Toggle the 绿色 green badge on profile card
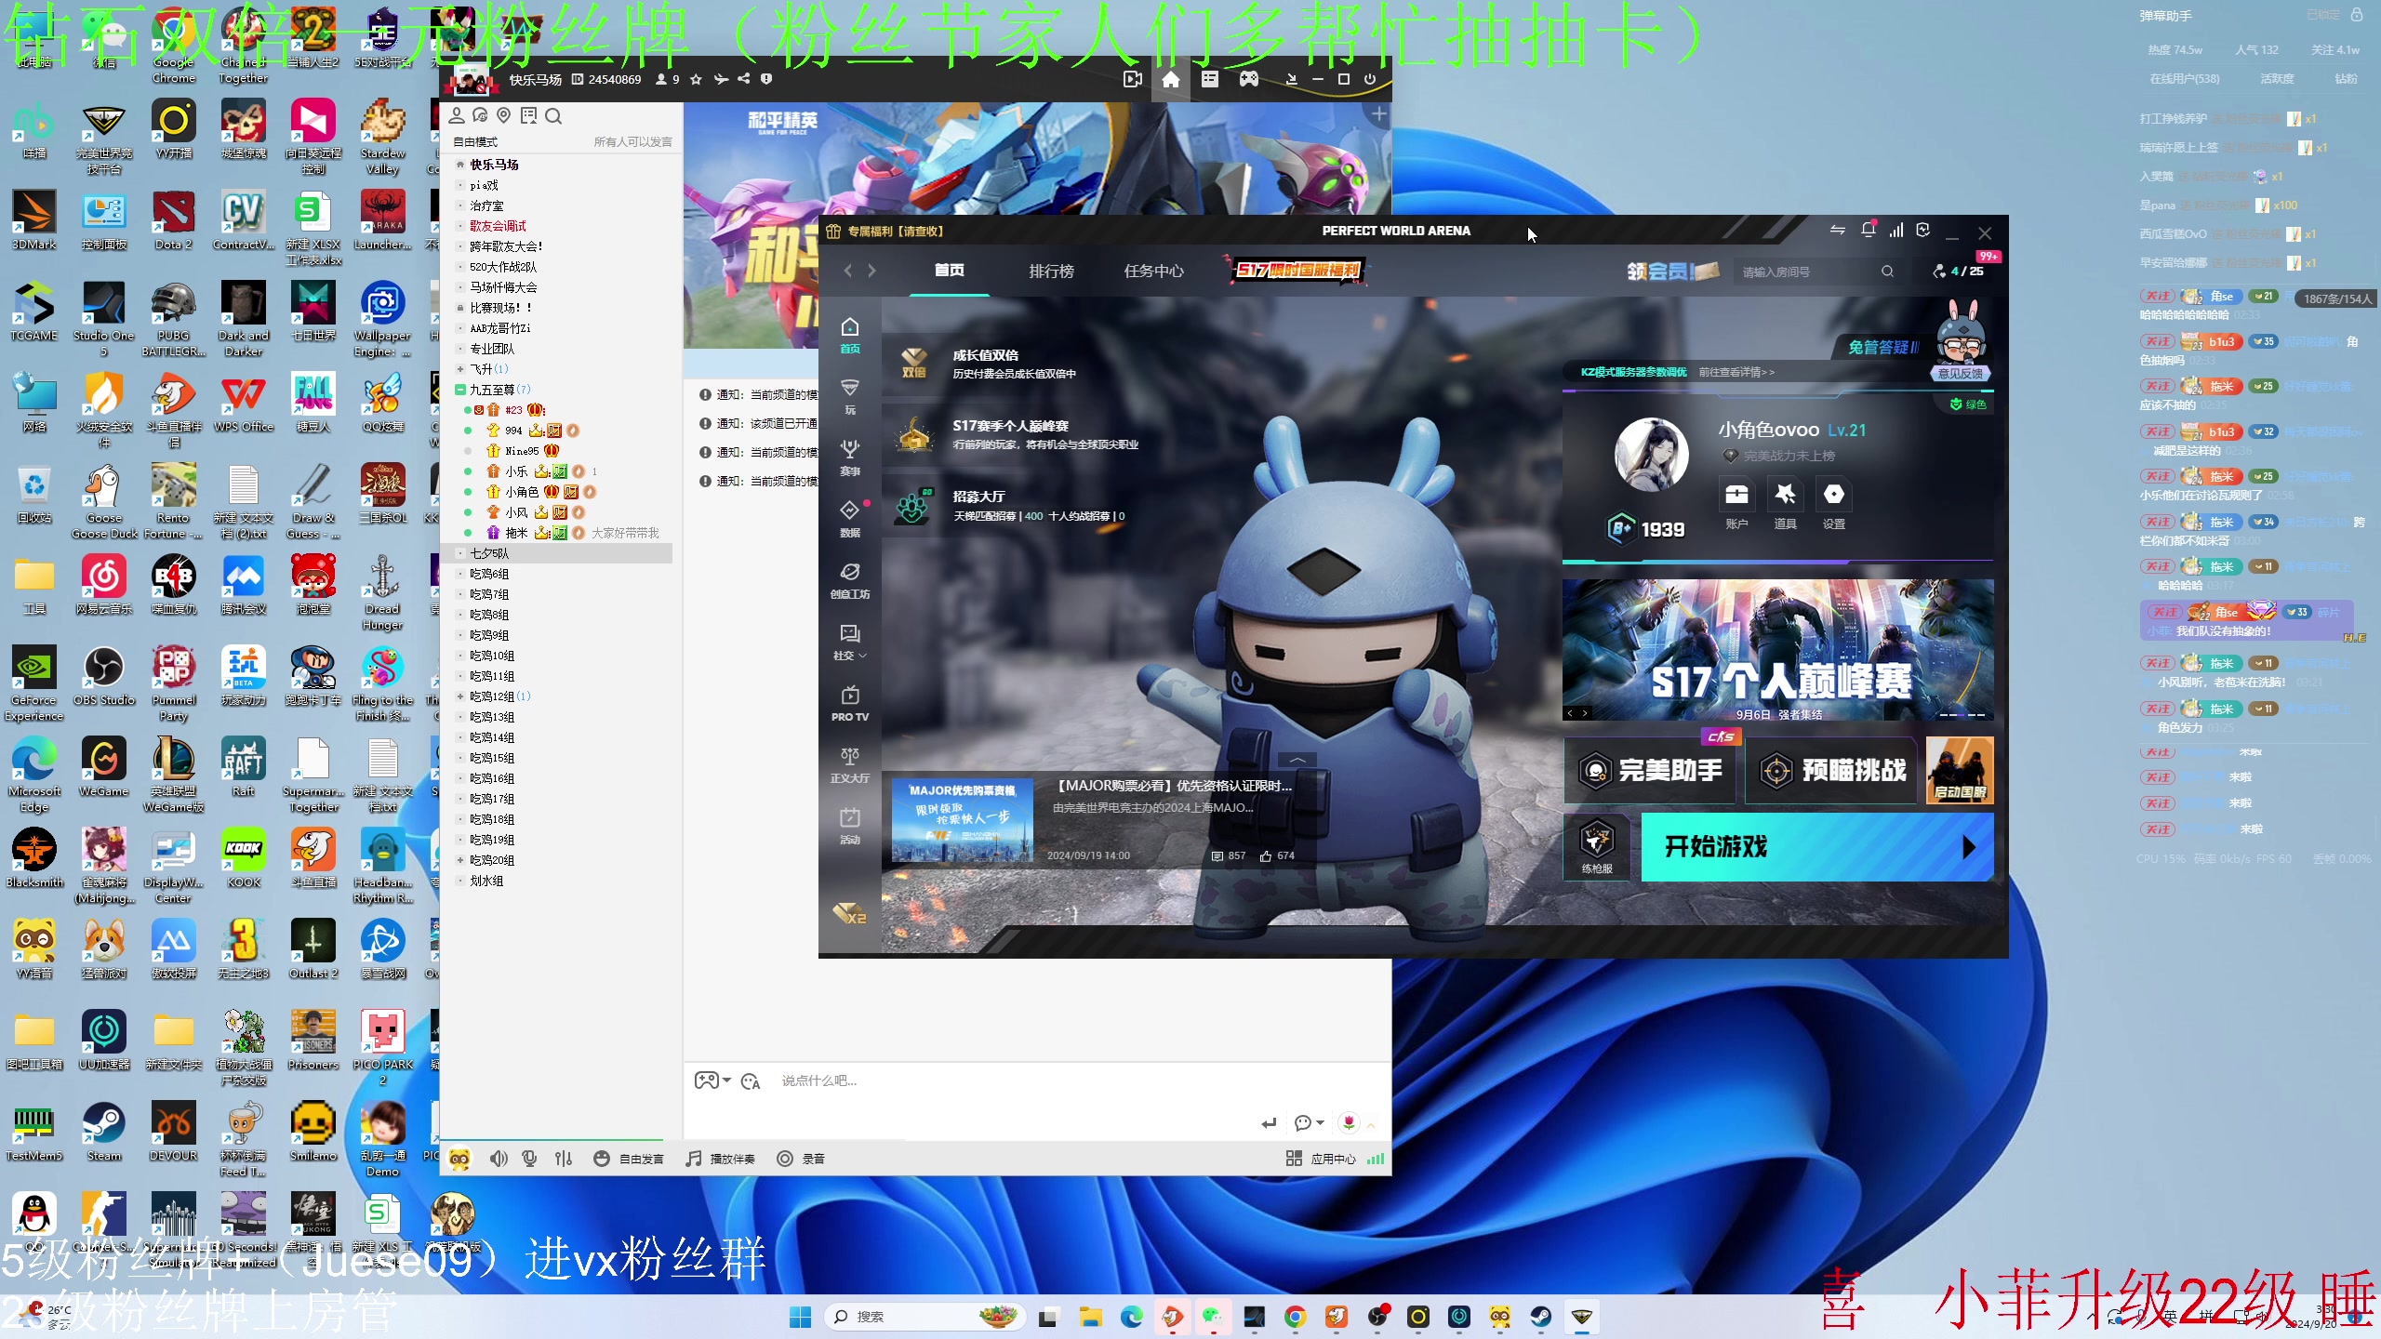 point(1967,404)
